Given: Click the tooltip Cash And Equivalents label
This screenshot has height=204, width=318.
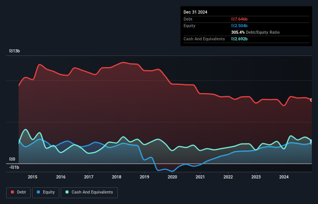Looking at the screenshot, I should click(x=204, y=39).
